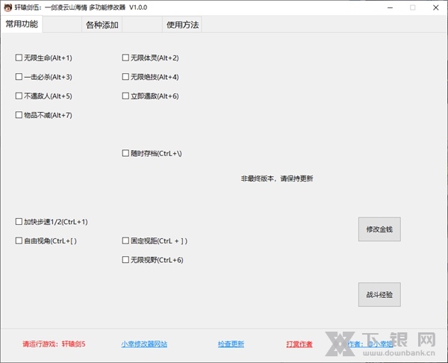
Task: Click the 作者: @小幸姐 link
Action: [x=370, y=344]
